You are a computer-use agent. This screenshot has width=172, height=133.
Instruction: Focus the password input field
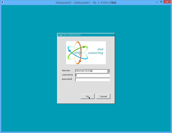[x=92, y=79]
